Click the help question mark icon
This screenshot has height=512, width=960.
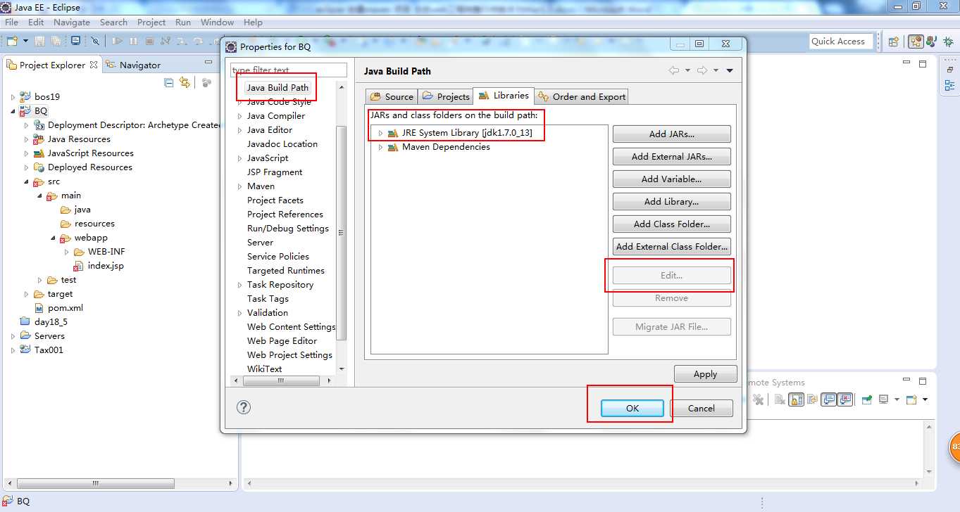tap(244, 407)
